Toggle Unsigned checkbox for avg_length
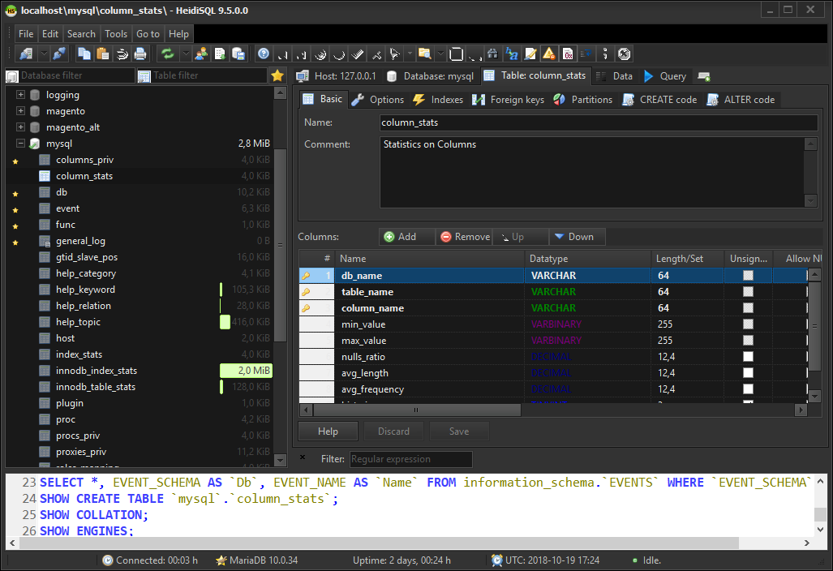Viewport: 833px width, 571px height. 748,373
